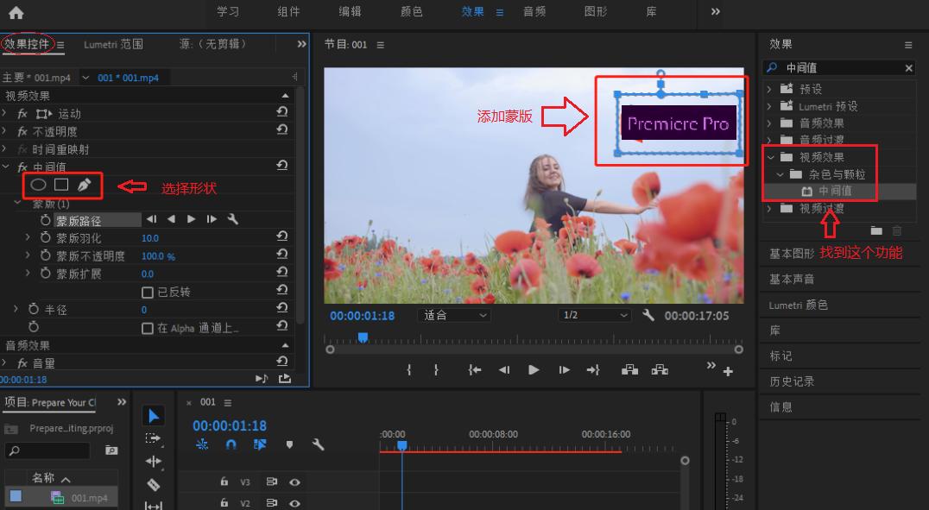
Task: Select the pen mask drawing tool
Action: point(84,184)
